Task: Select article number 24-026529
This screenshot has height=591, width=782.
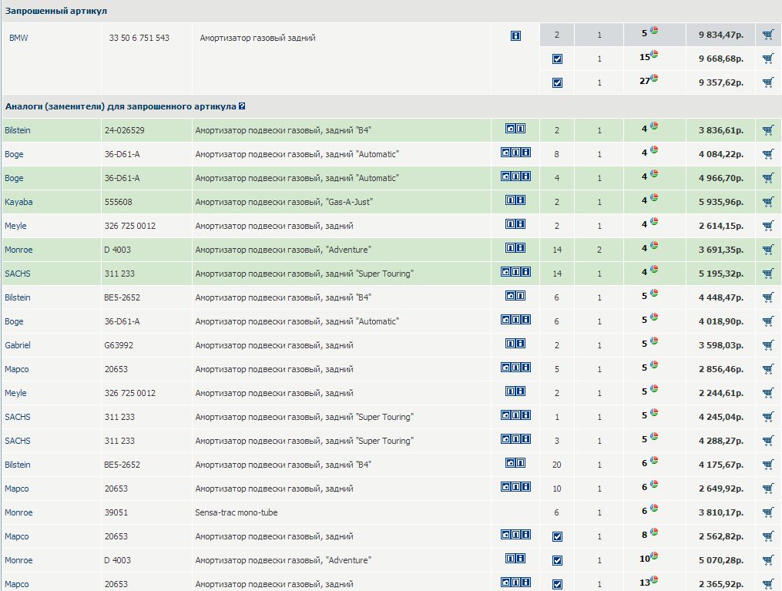Action: pos(124,130)
